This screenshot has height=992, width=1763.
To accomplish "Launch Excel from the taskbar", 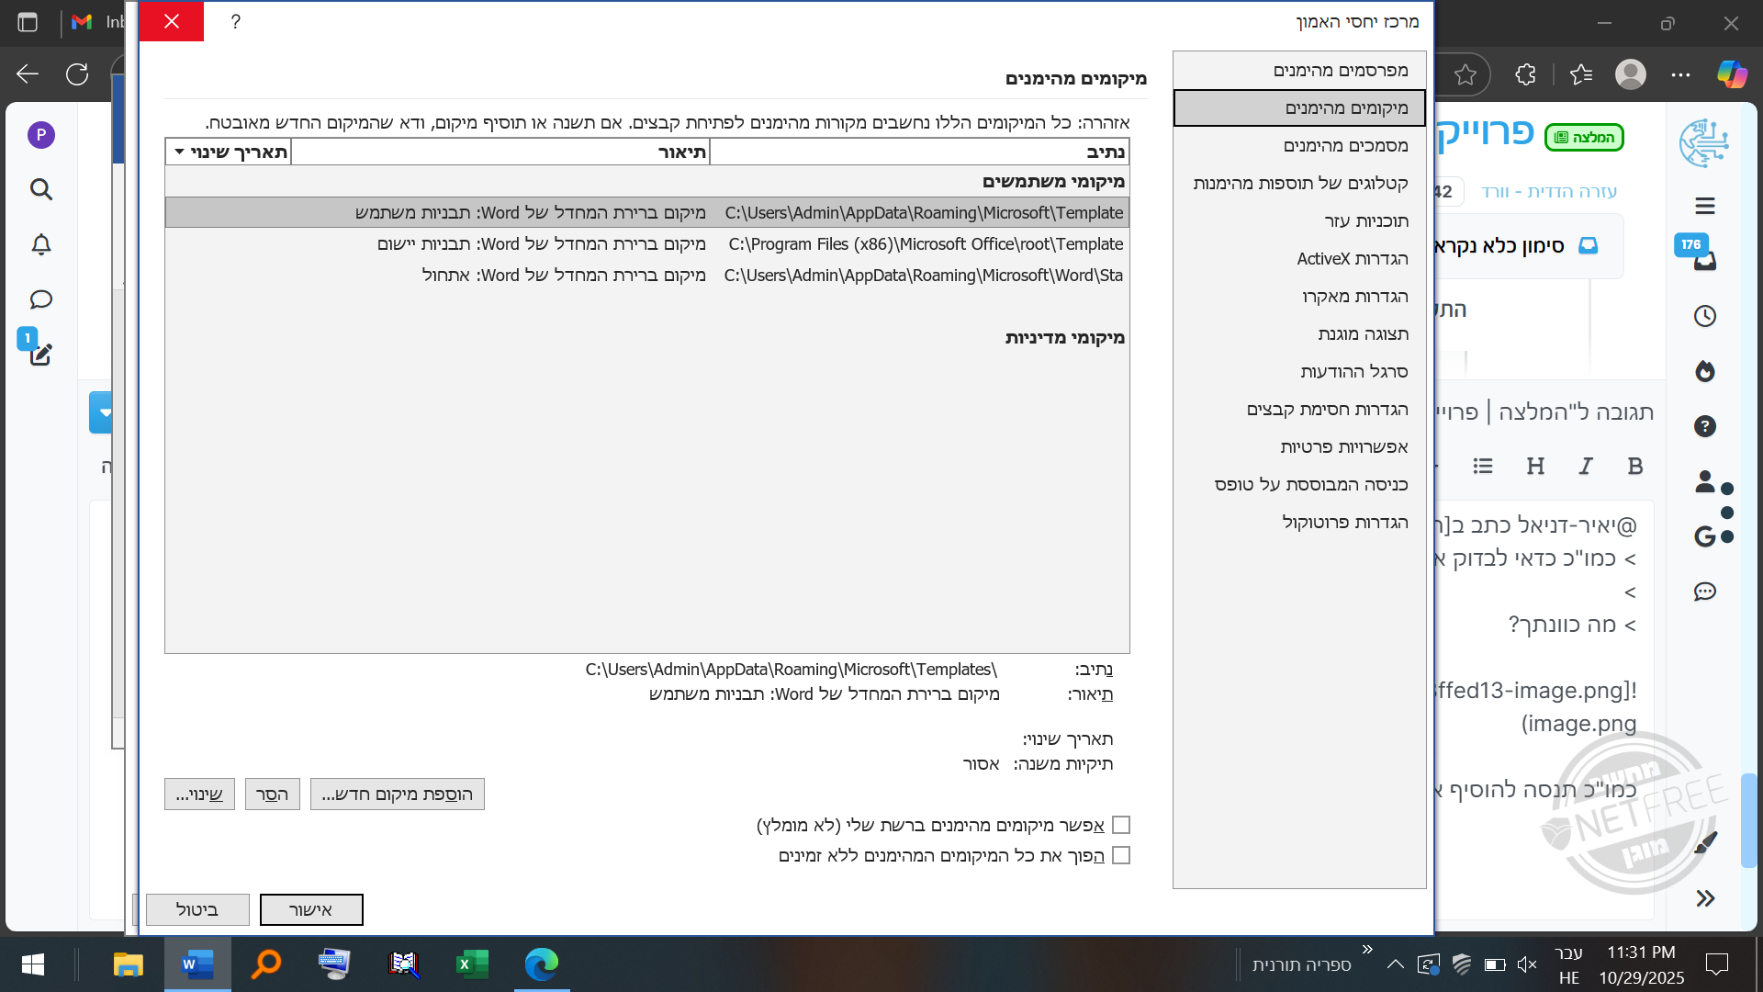I will (472, 964).
